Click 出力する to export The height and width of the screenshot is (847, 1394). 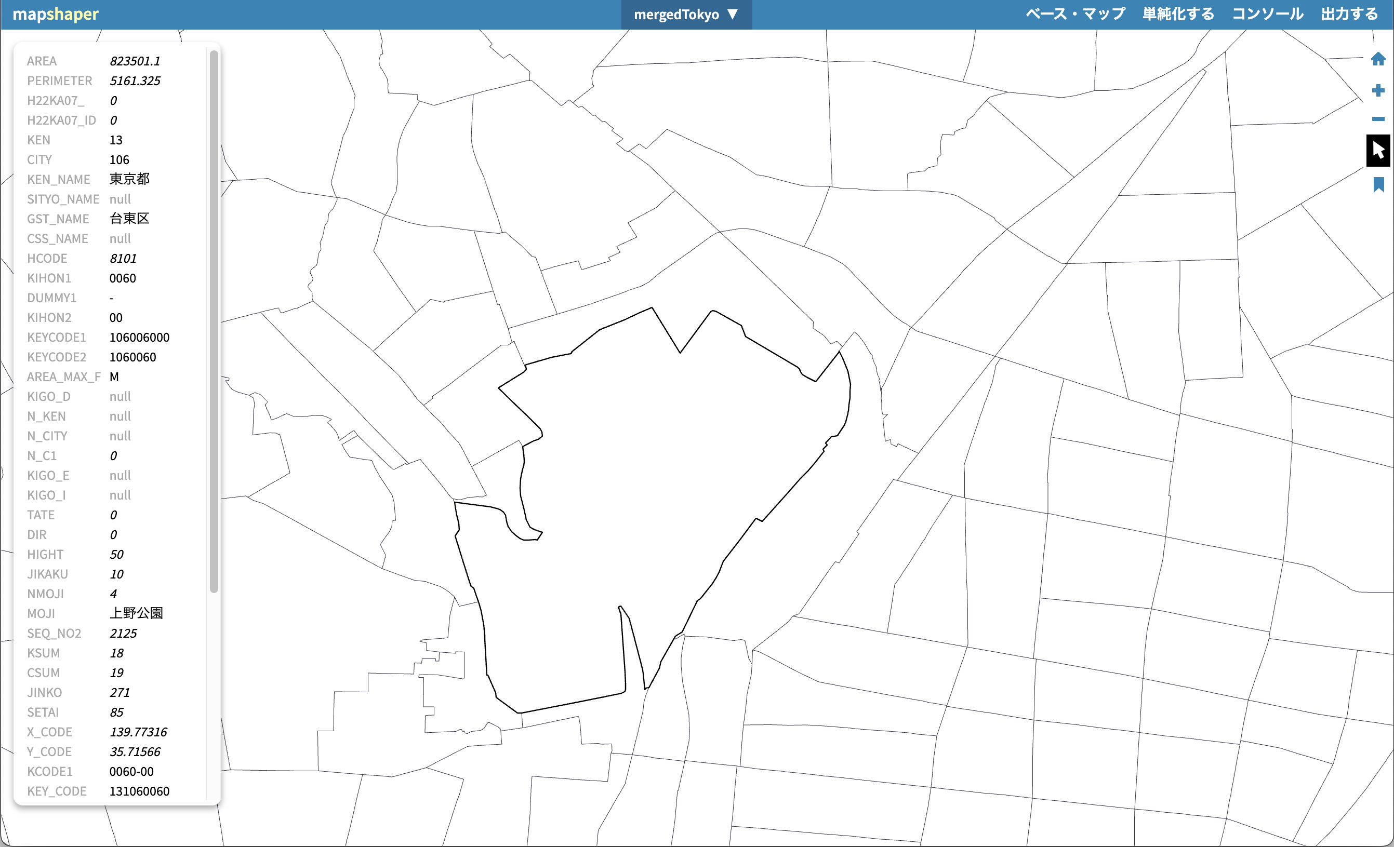1349,14
